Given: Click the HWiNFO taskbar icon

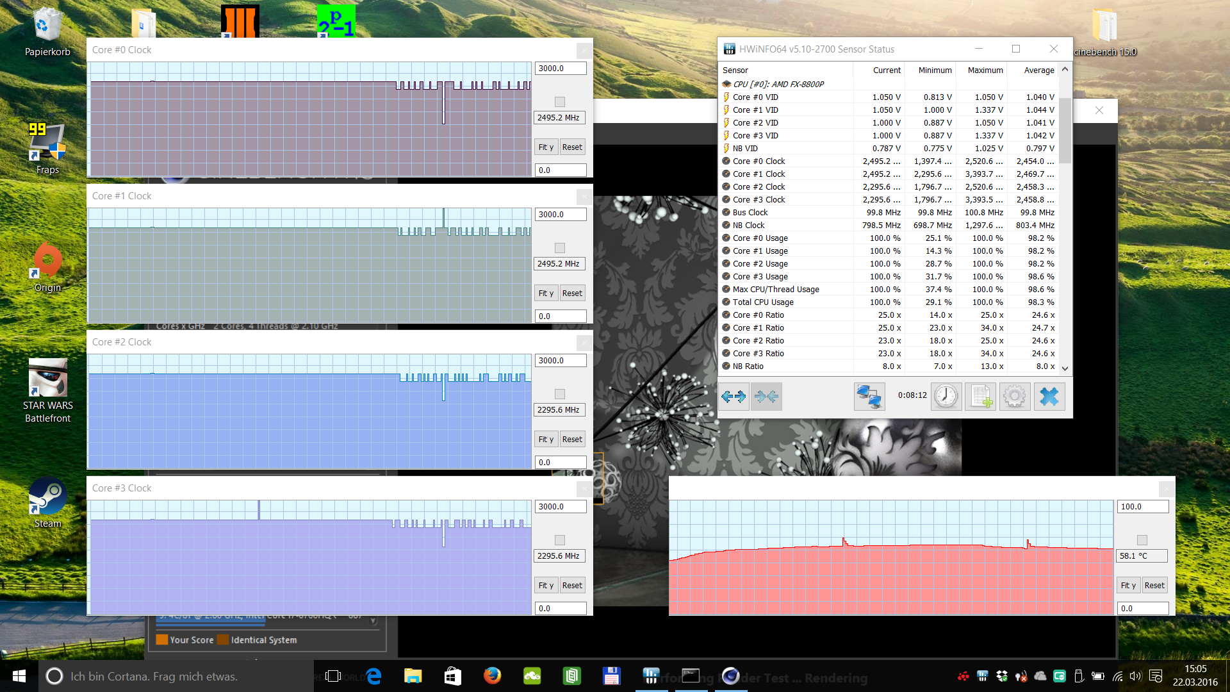Looking at the screenshot, I should [652, 676].
